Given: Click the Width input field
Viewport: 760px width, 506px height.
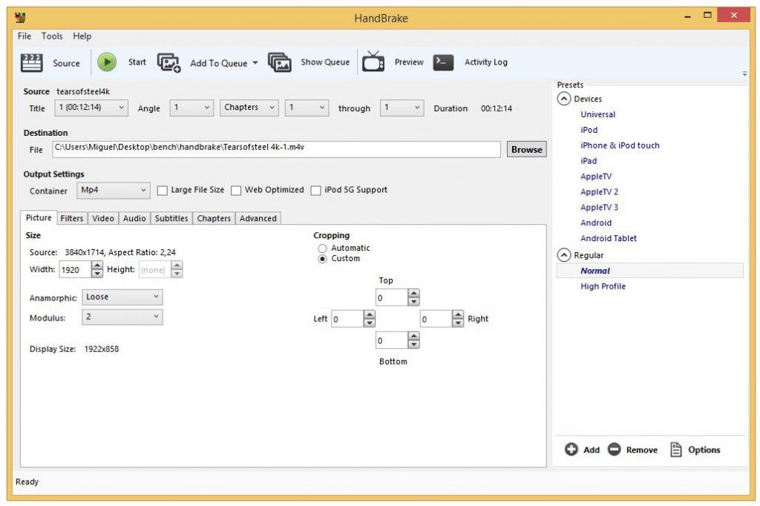Looking at the screenshot, I should (75, 270).
